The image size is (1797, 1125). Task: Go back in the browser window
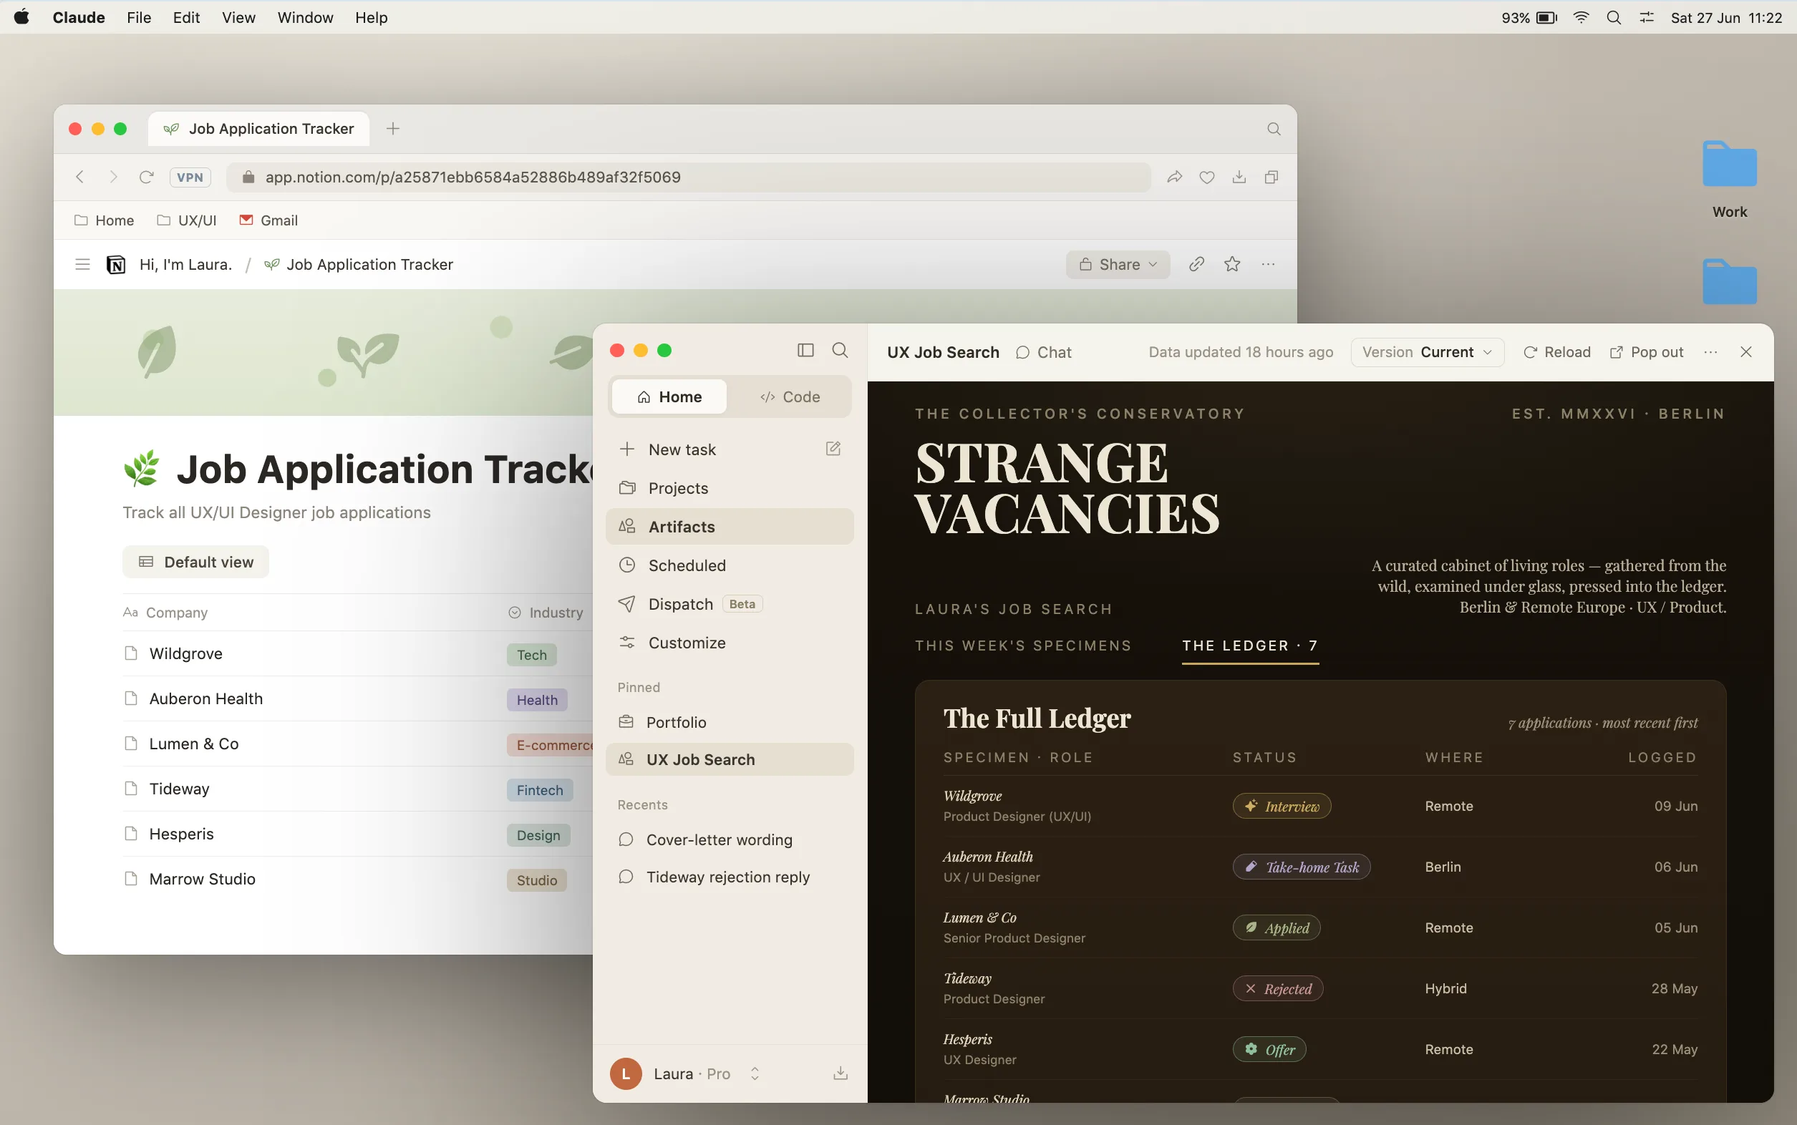coord(79,177)
